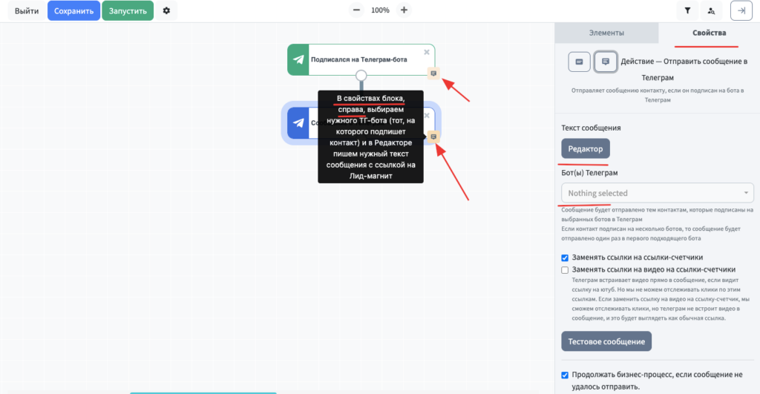The image size is (760, 394).
Task: Click the contact search person icon
Action: 712,11
